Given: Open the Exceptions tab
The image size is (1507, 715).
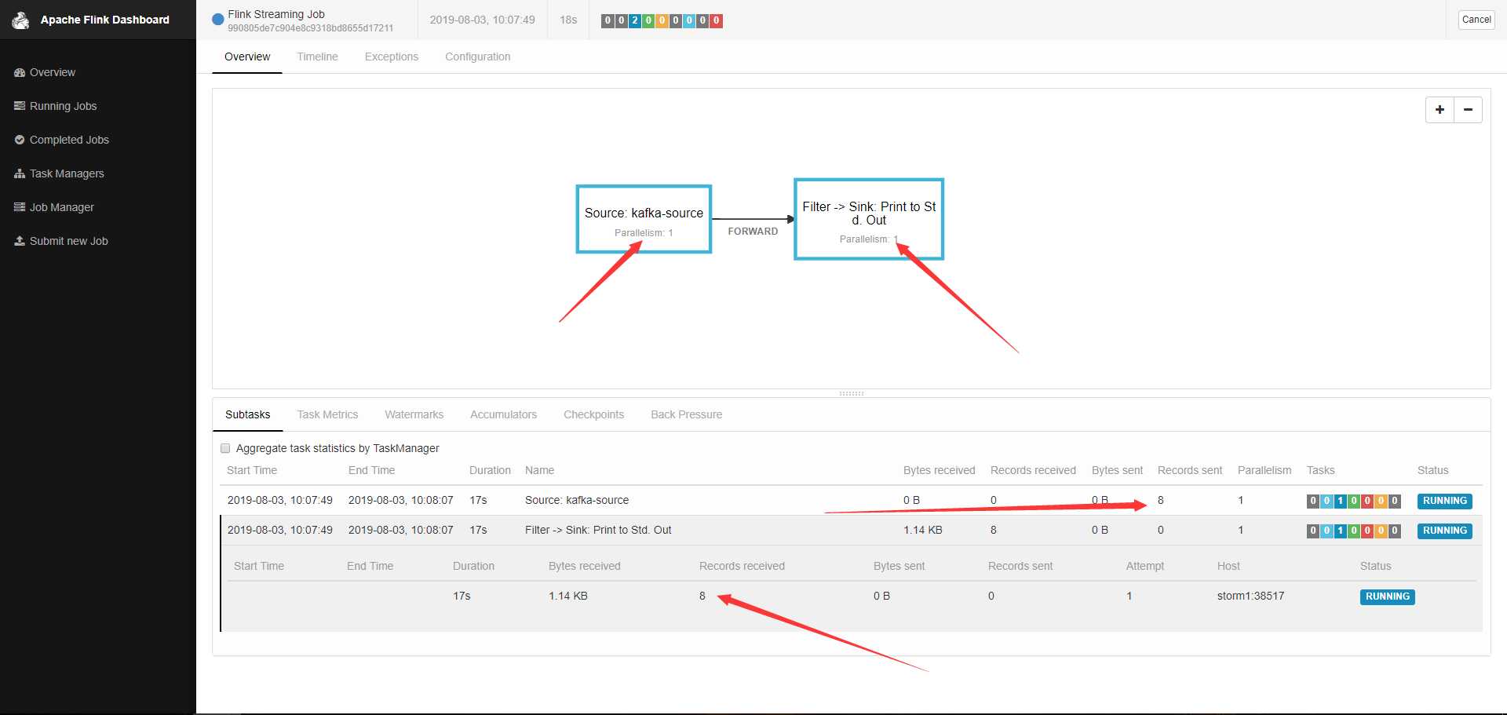Looking at the screenshot, I should 391,57.
